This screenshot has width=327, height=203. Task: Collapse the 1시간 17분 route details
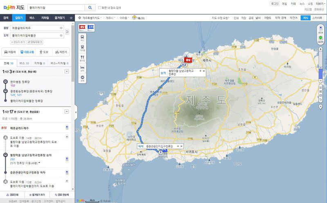(67, 112)
